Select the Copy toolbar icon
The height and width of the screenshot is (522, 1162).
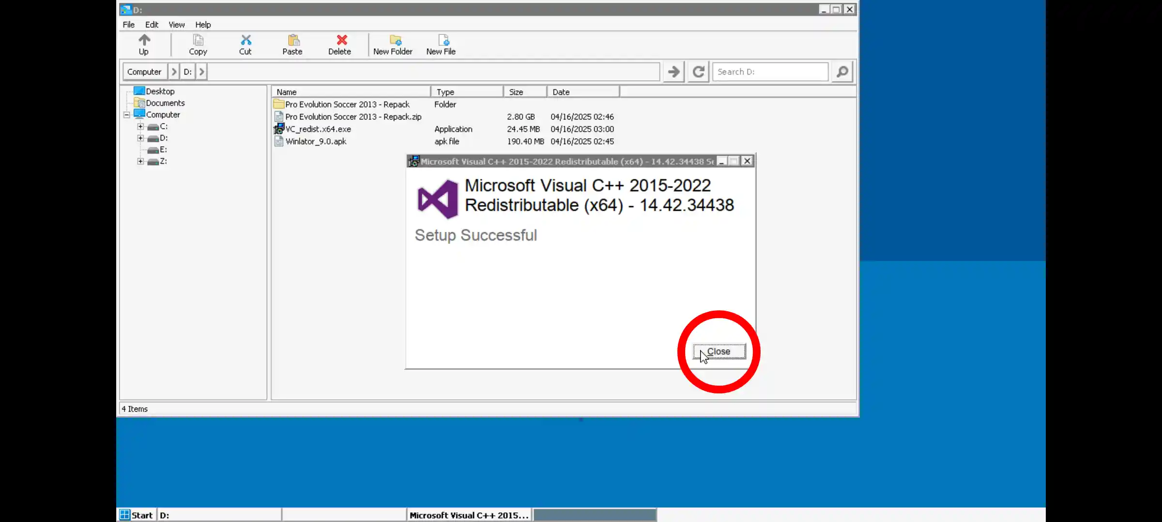198,44
